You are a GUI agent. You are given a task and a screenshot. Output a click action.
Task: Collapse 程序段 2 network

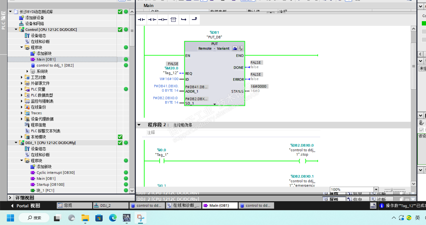tap(139, 125)
